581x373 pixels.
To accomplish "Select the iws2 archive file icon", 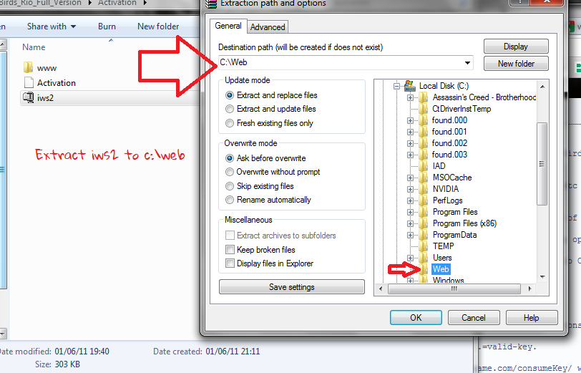I will point(28,97).
